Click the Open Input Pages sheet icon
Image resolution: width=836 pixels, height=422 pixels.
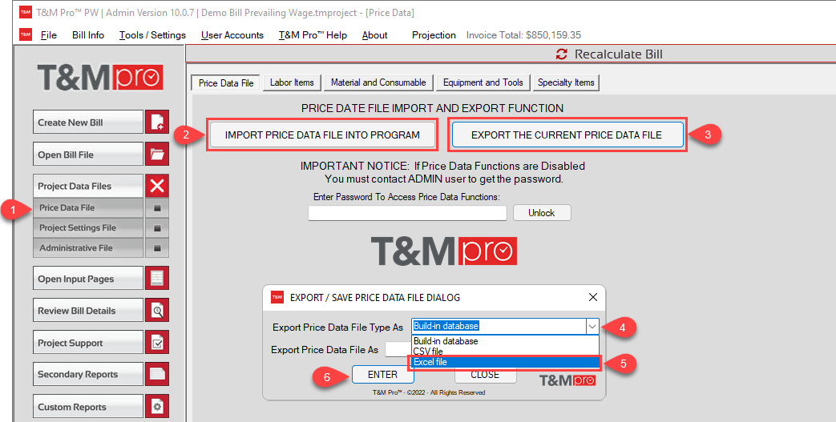coord(157,278)
